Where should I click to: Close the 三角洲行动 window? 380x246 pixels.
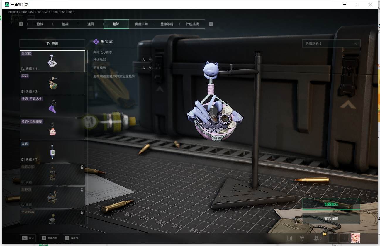[x=371, y=4]
